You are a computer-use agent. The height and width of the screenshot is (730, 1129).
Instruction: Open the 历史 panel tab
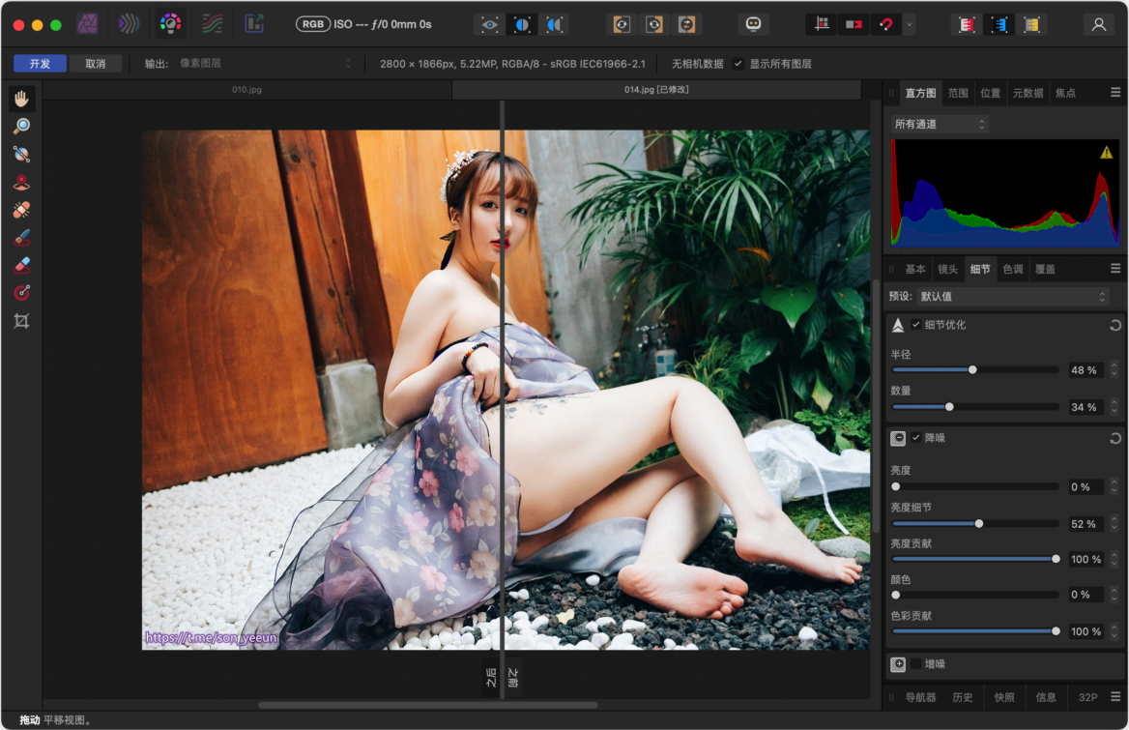(962, 697)
